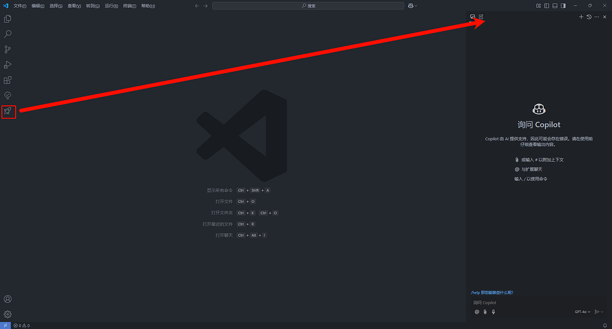Click the VS Code logo in title bar
The width and height of the screenshot is (612, 329).
[x=5, y=5]
